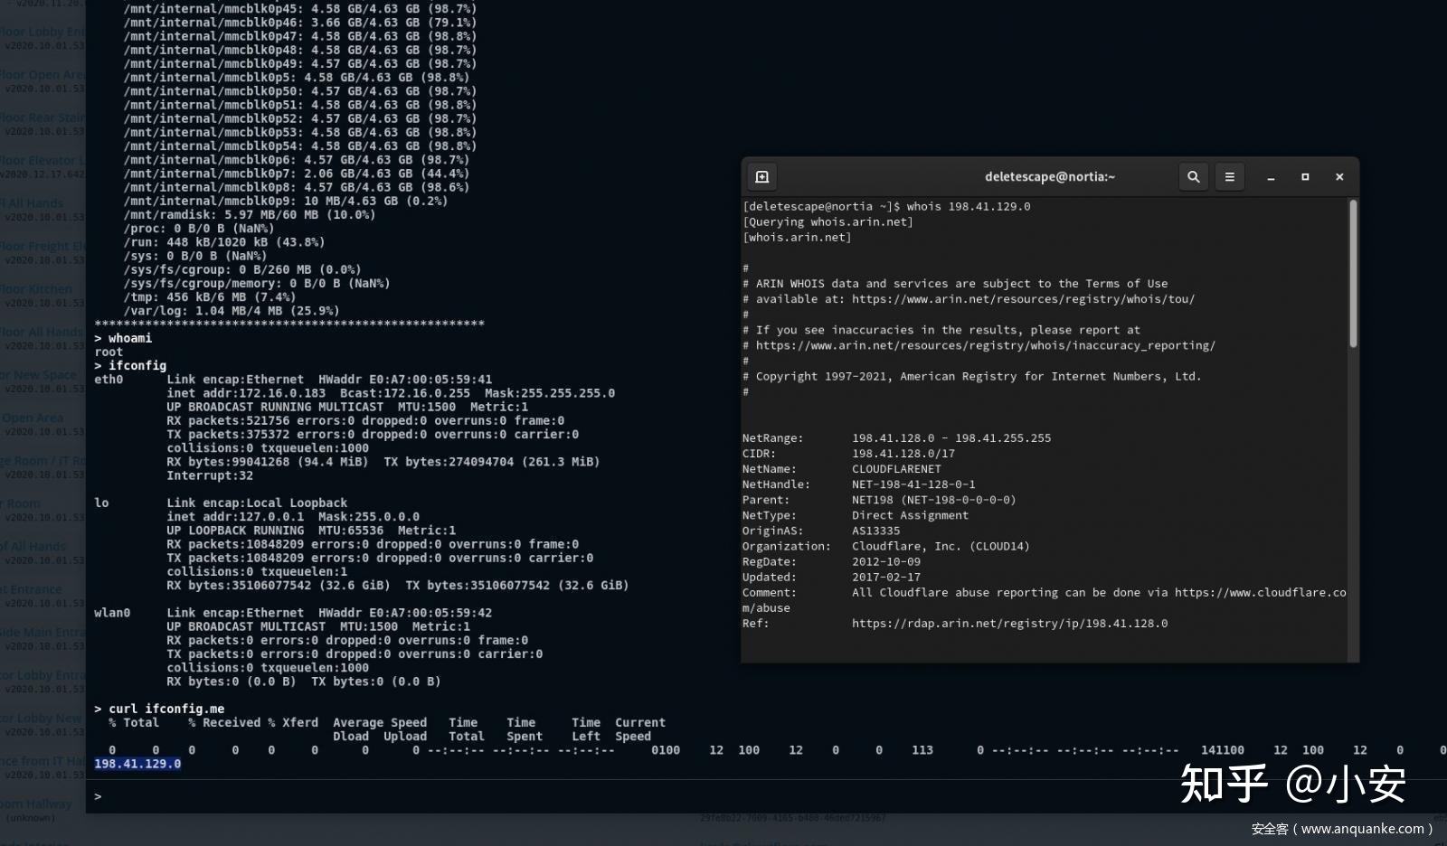Open a new tab in the terminal window
The width and height of the screenshot is (1447, 846).
coord(761,177)
